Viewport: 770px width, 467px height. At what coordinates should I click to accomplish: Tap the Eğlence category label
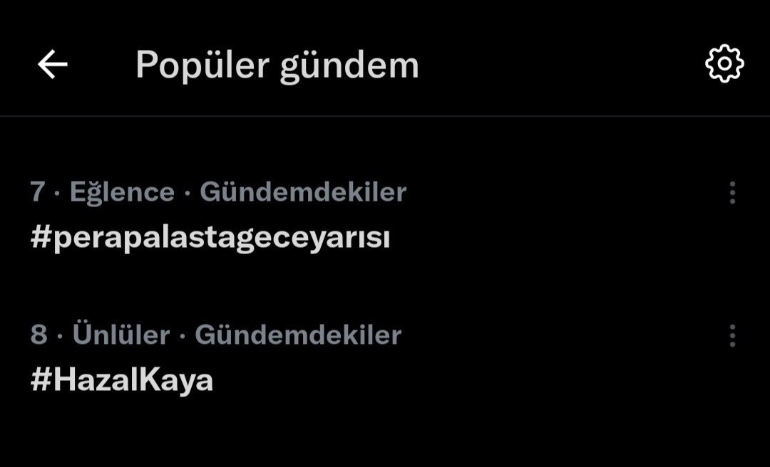point(123,192)
